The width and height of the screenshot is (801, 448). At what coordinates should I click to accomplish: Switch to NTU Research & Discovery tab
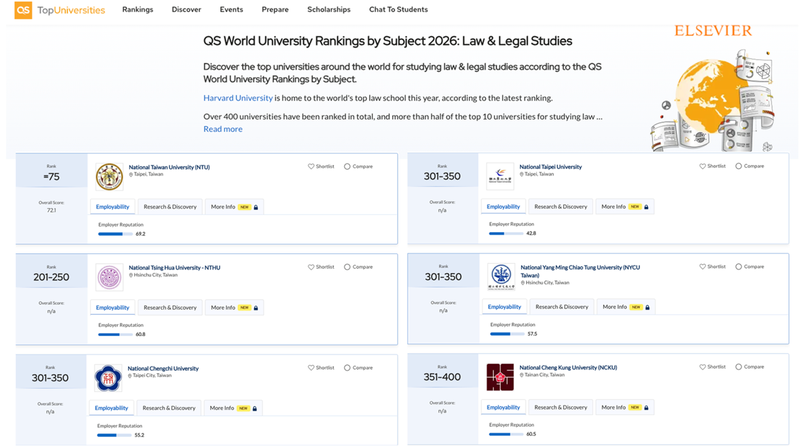(x=170, y=207)
